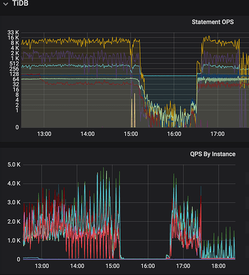The width and height of the screenshot is (249, 275).
Task: Click the 16:00 time label in Statement OPS
Action: point(174,134)
